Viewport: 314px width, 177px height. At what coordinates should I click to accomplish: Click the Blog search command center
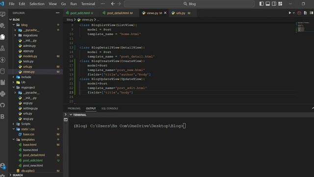[189, 4]
